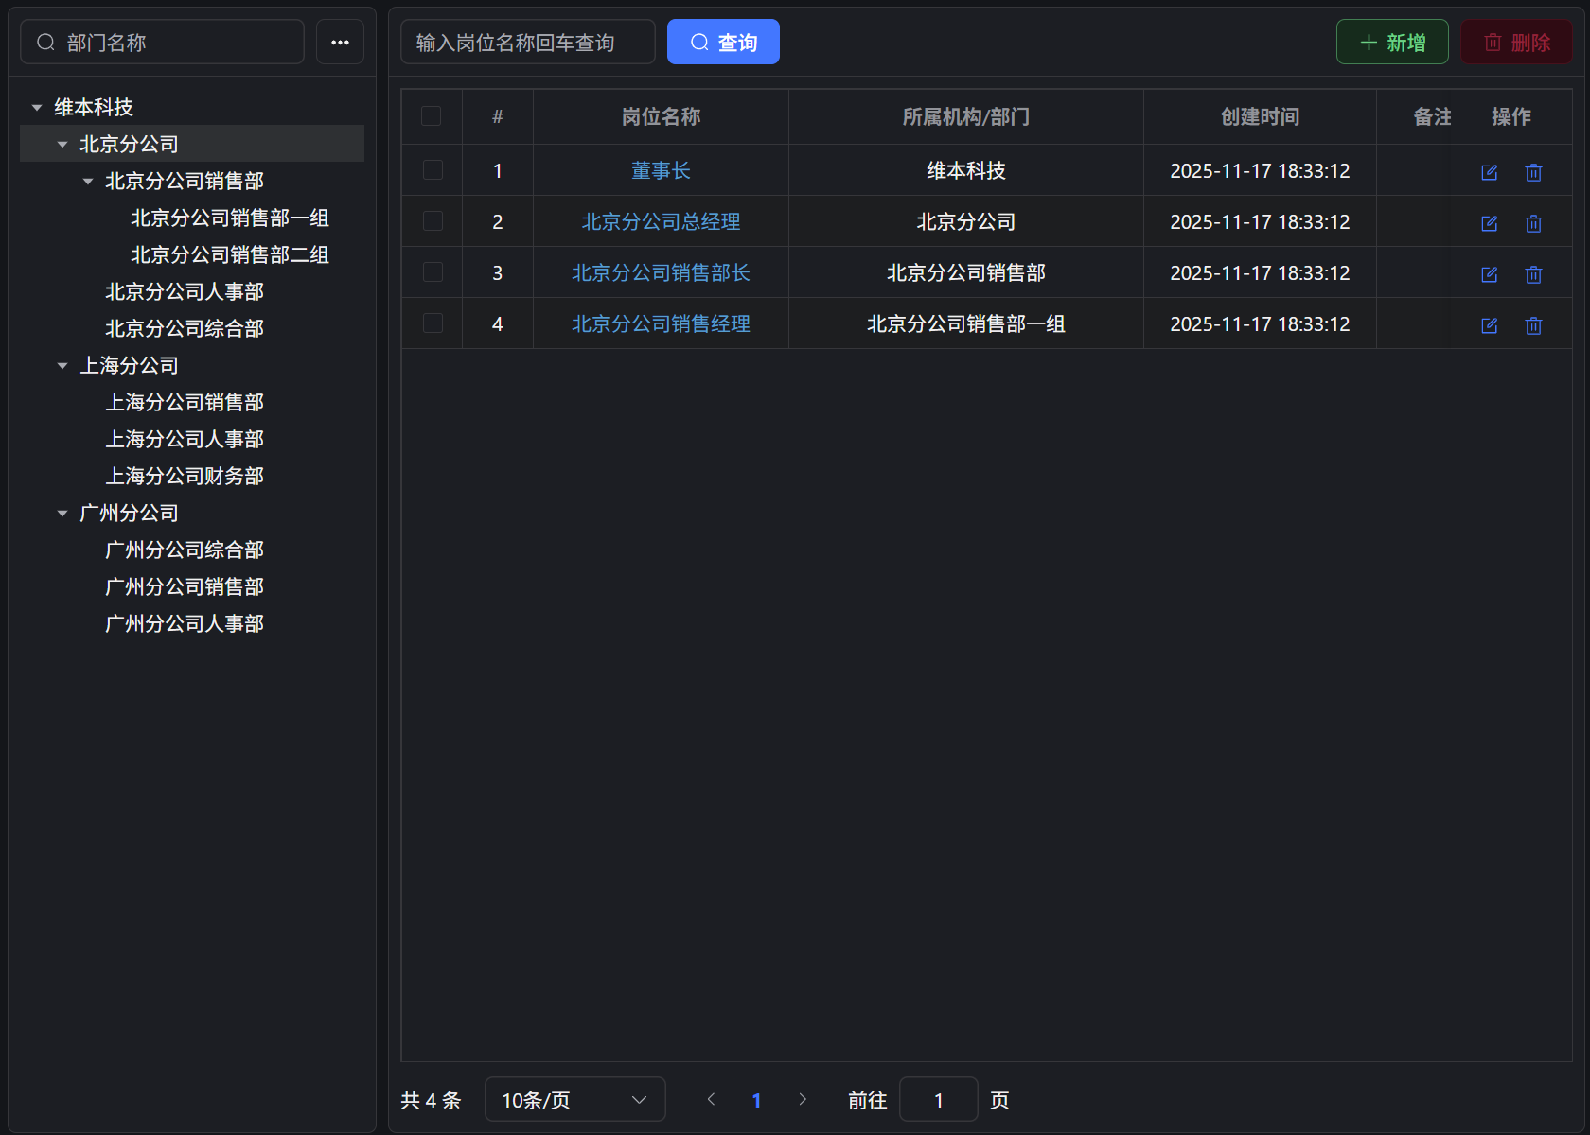Open the 北京分公司销售部长 position link
1590x1135 pixels.
661,272
